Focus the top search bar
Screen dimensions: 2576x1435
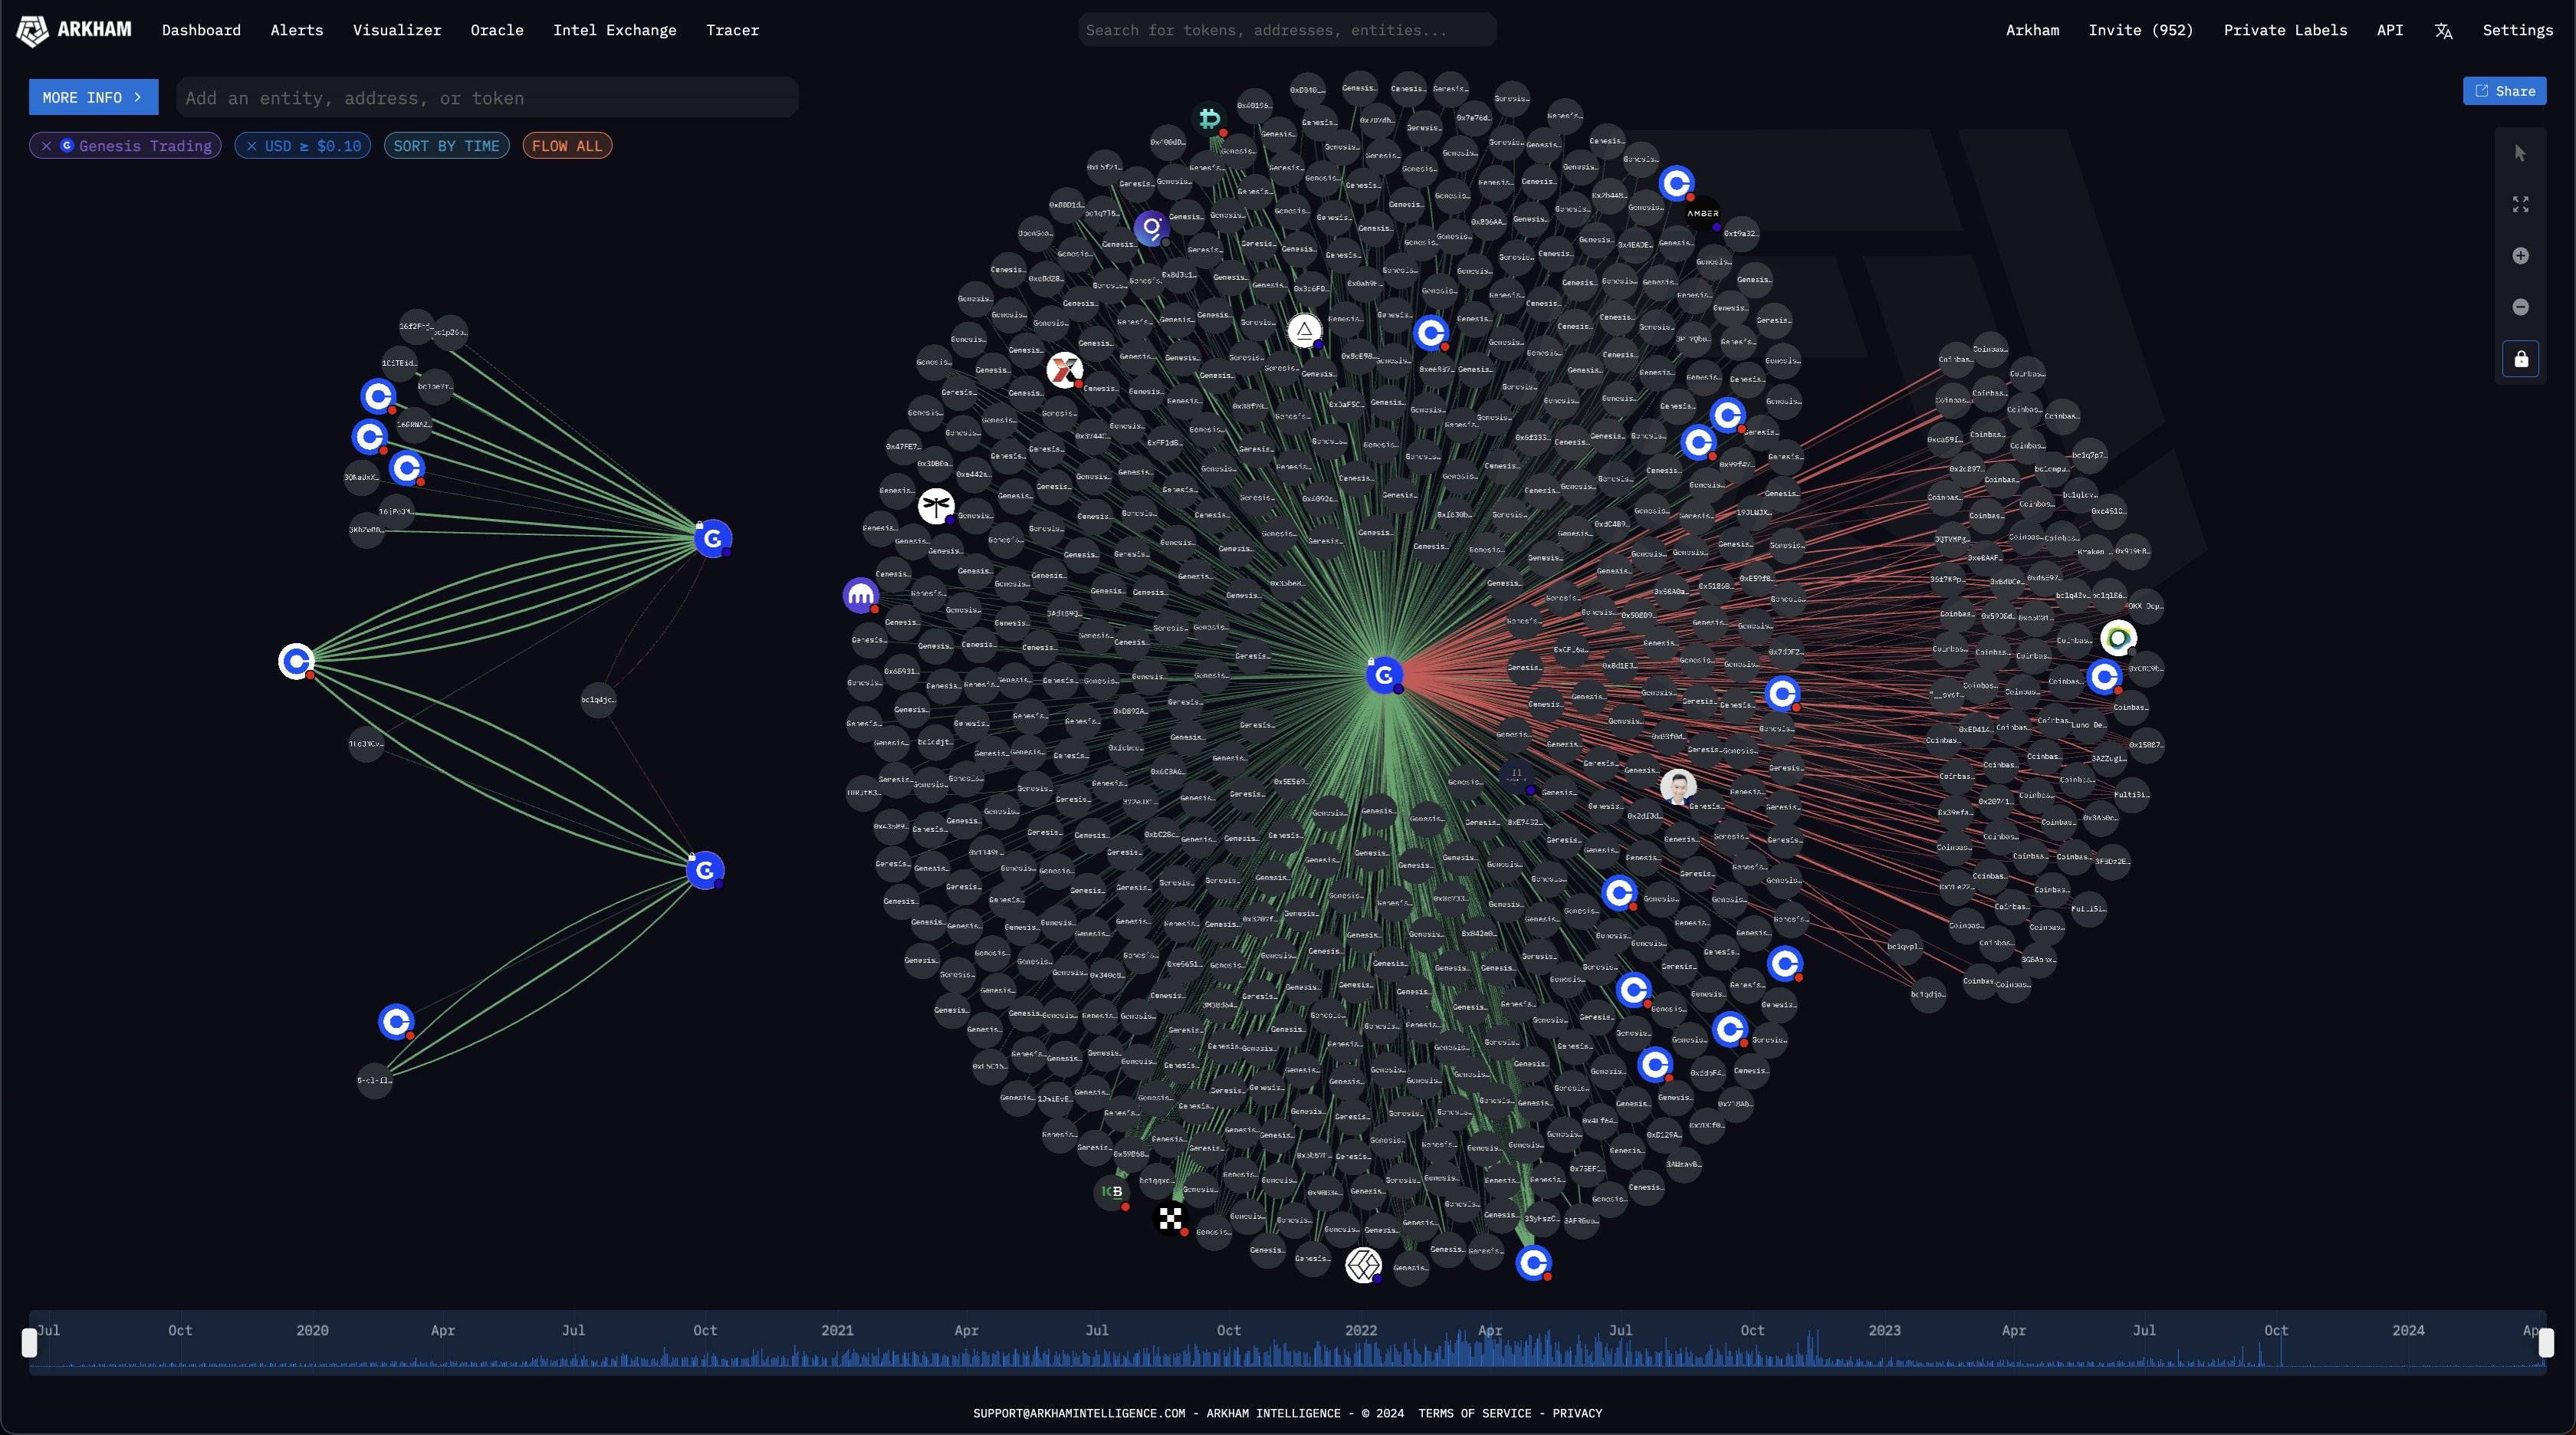(x=1287, y=30)
